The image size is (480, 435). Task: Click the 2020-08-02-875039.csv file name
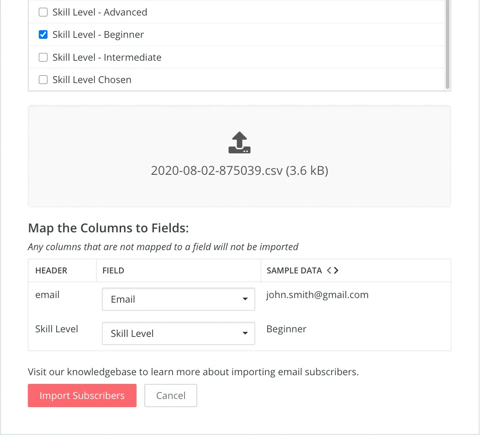[239, 170]
